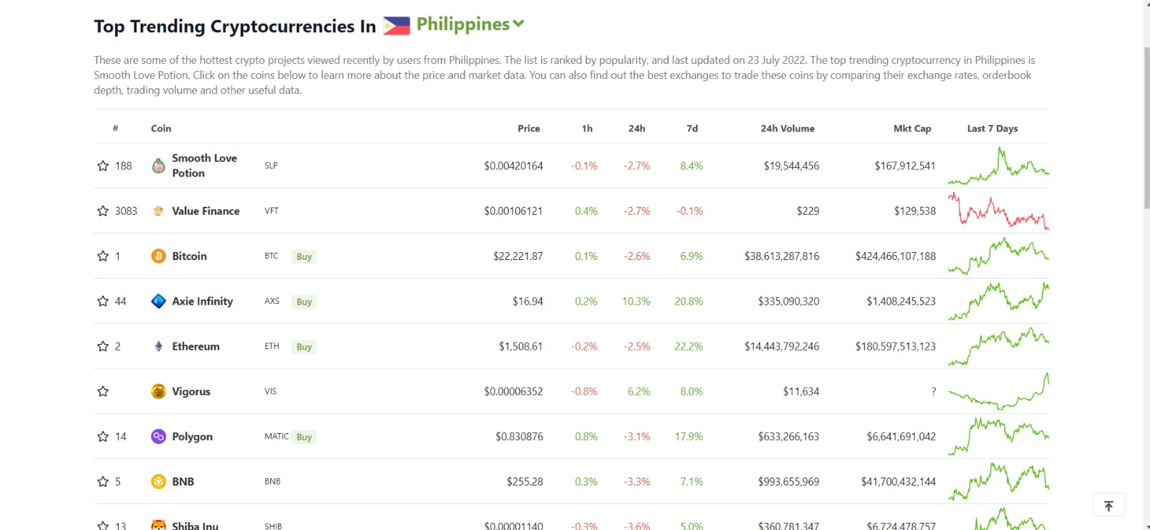Image resolution: width=1150 pixels, height=530 pixels.
Task: Click the page vertical scrollbar thumb
Action: (x=1146, y=128)
